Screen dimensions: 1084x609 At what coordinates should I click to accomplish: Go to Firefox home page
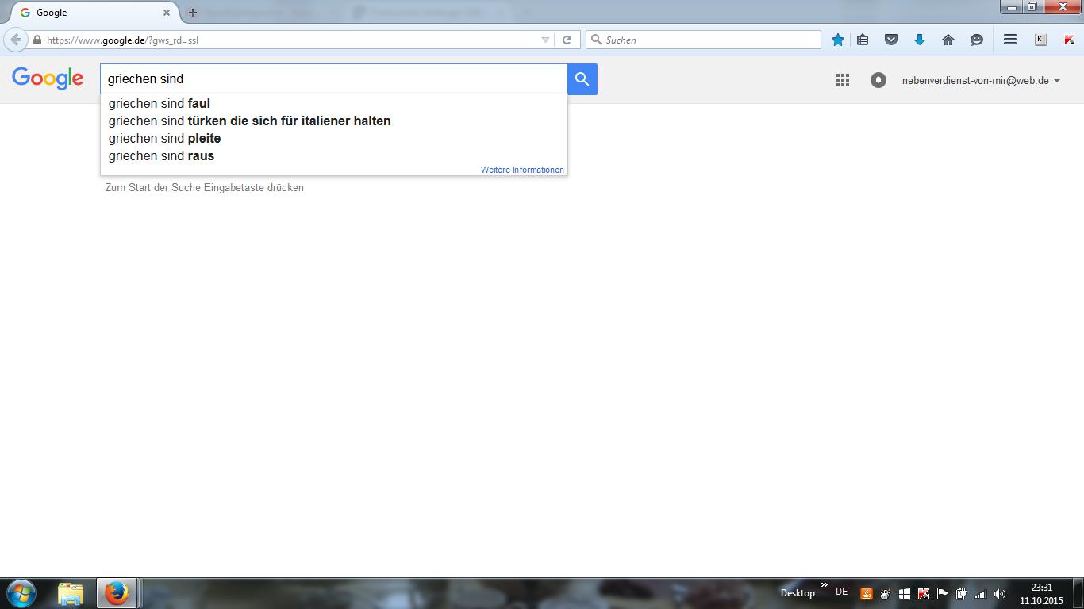948,40
